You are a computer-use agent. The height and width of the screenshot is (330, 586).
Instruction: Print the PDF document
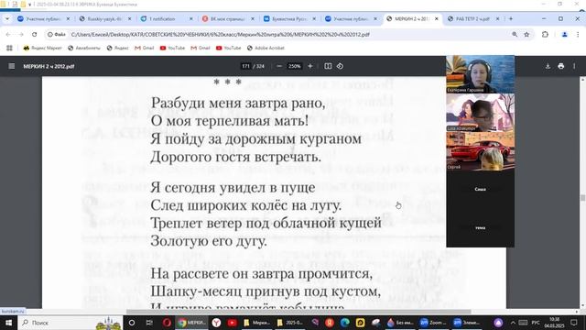point(561,66)
